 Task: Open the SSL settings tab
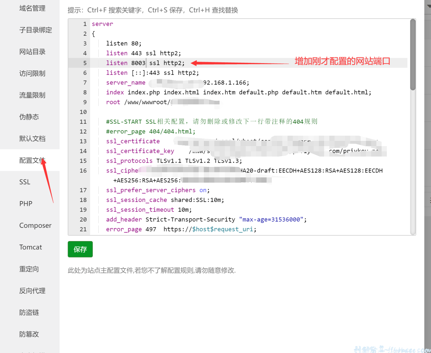coord(25,182)
